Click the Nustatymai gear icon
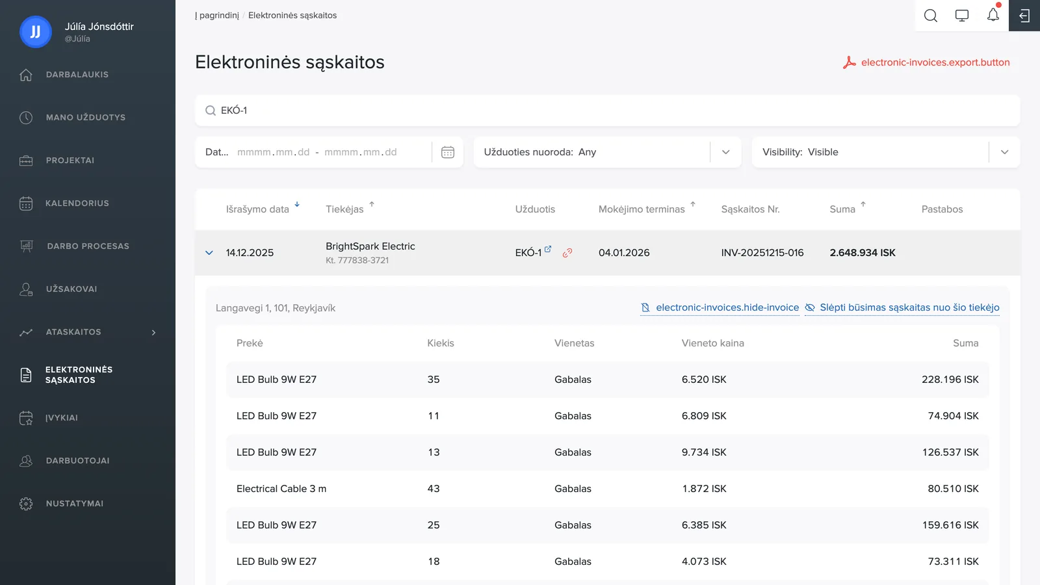Image resolution: width=1040 pixels, height=585 pixels. pyautogui.click(x=26, y=504)
